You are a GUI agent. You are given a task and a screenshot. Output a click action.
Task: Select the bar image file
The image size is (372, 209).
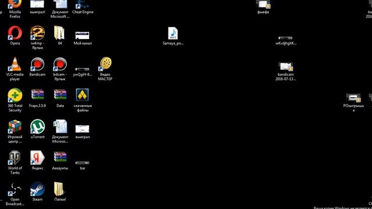pyautogui.click(x=83, y=165)
